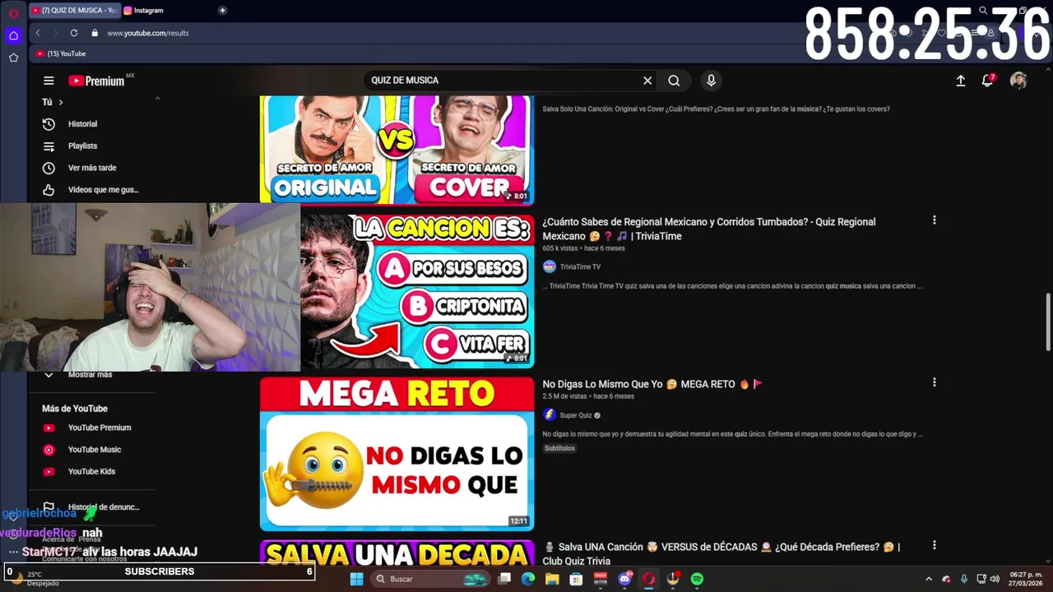Open Opera sidebar bookmarks star icon
Image resolution: width=1053 pixels, height=592 pixels.
13,58
